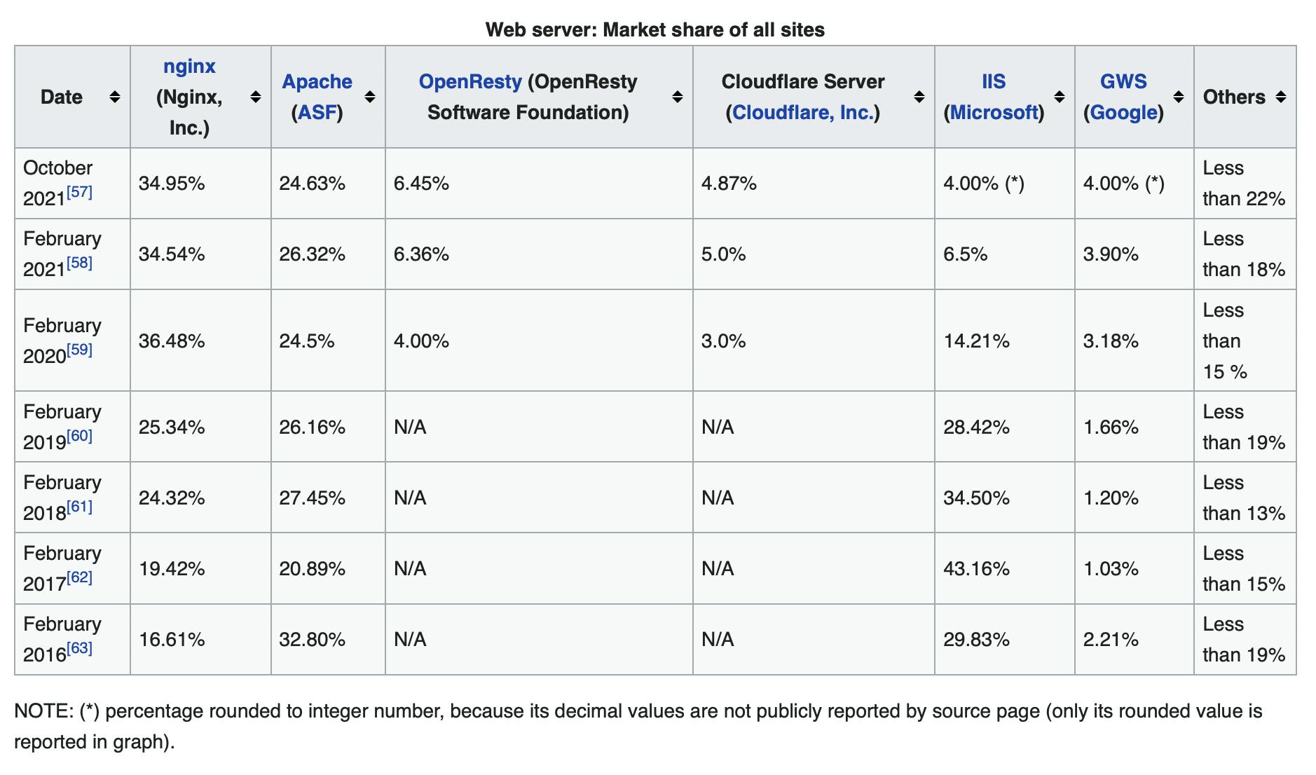Select 'Less than 13%' Others cell

1244,498
